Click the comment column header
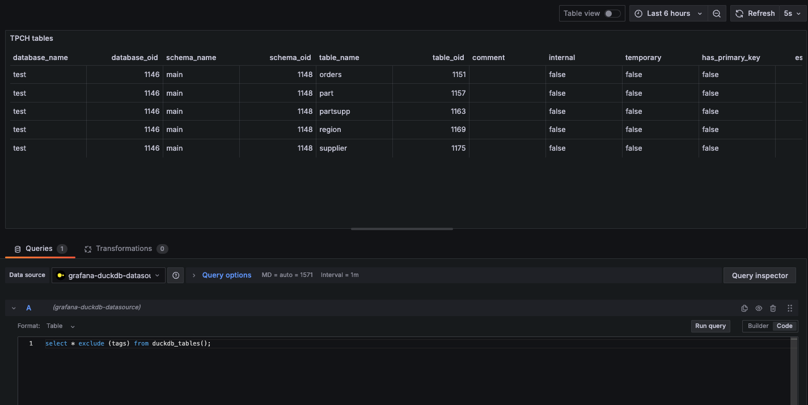Image resolution: width=808 pixels, height=405 pixels. pyautogui.click(x=488, y=57)
